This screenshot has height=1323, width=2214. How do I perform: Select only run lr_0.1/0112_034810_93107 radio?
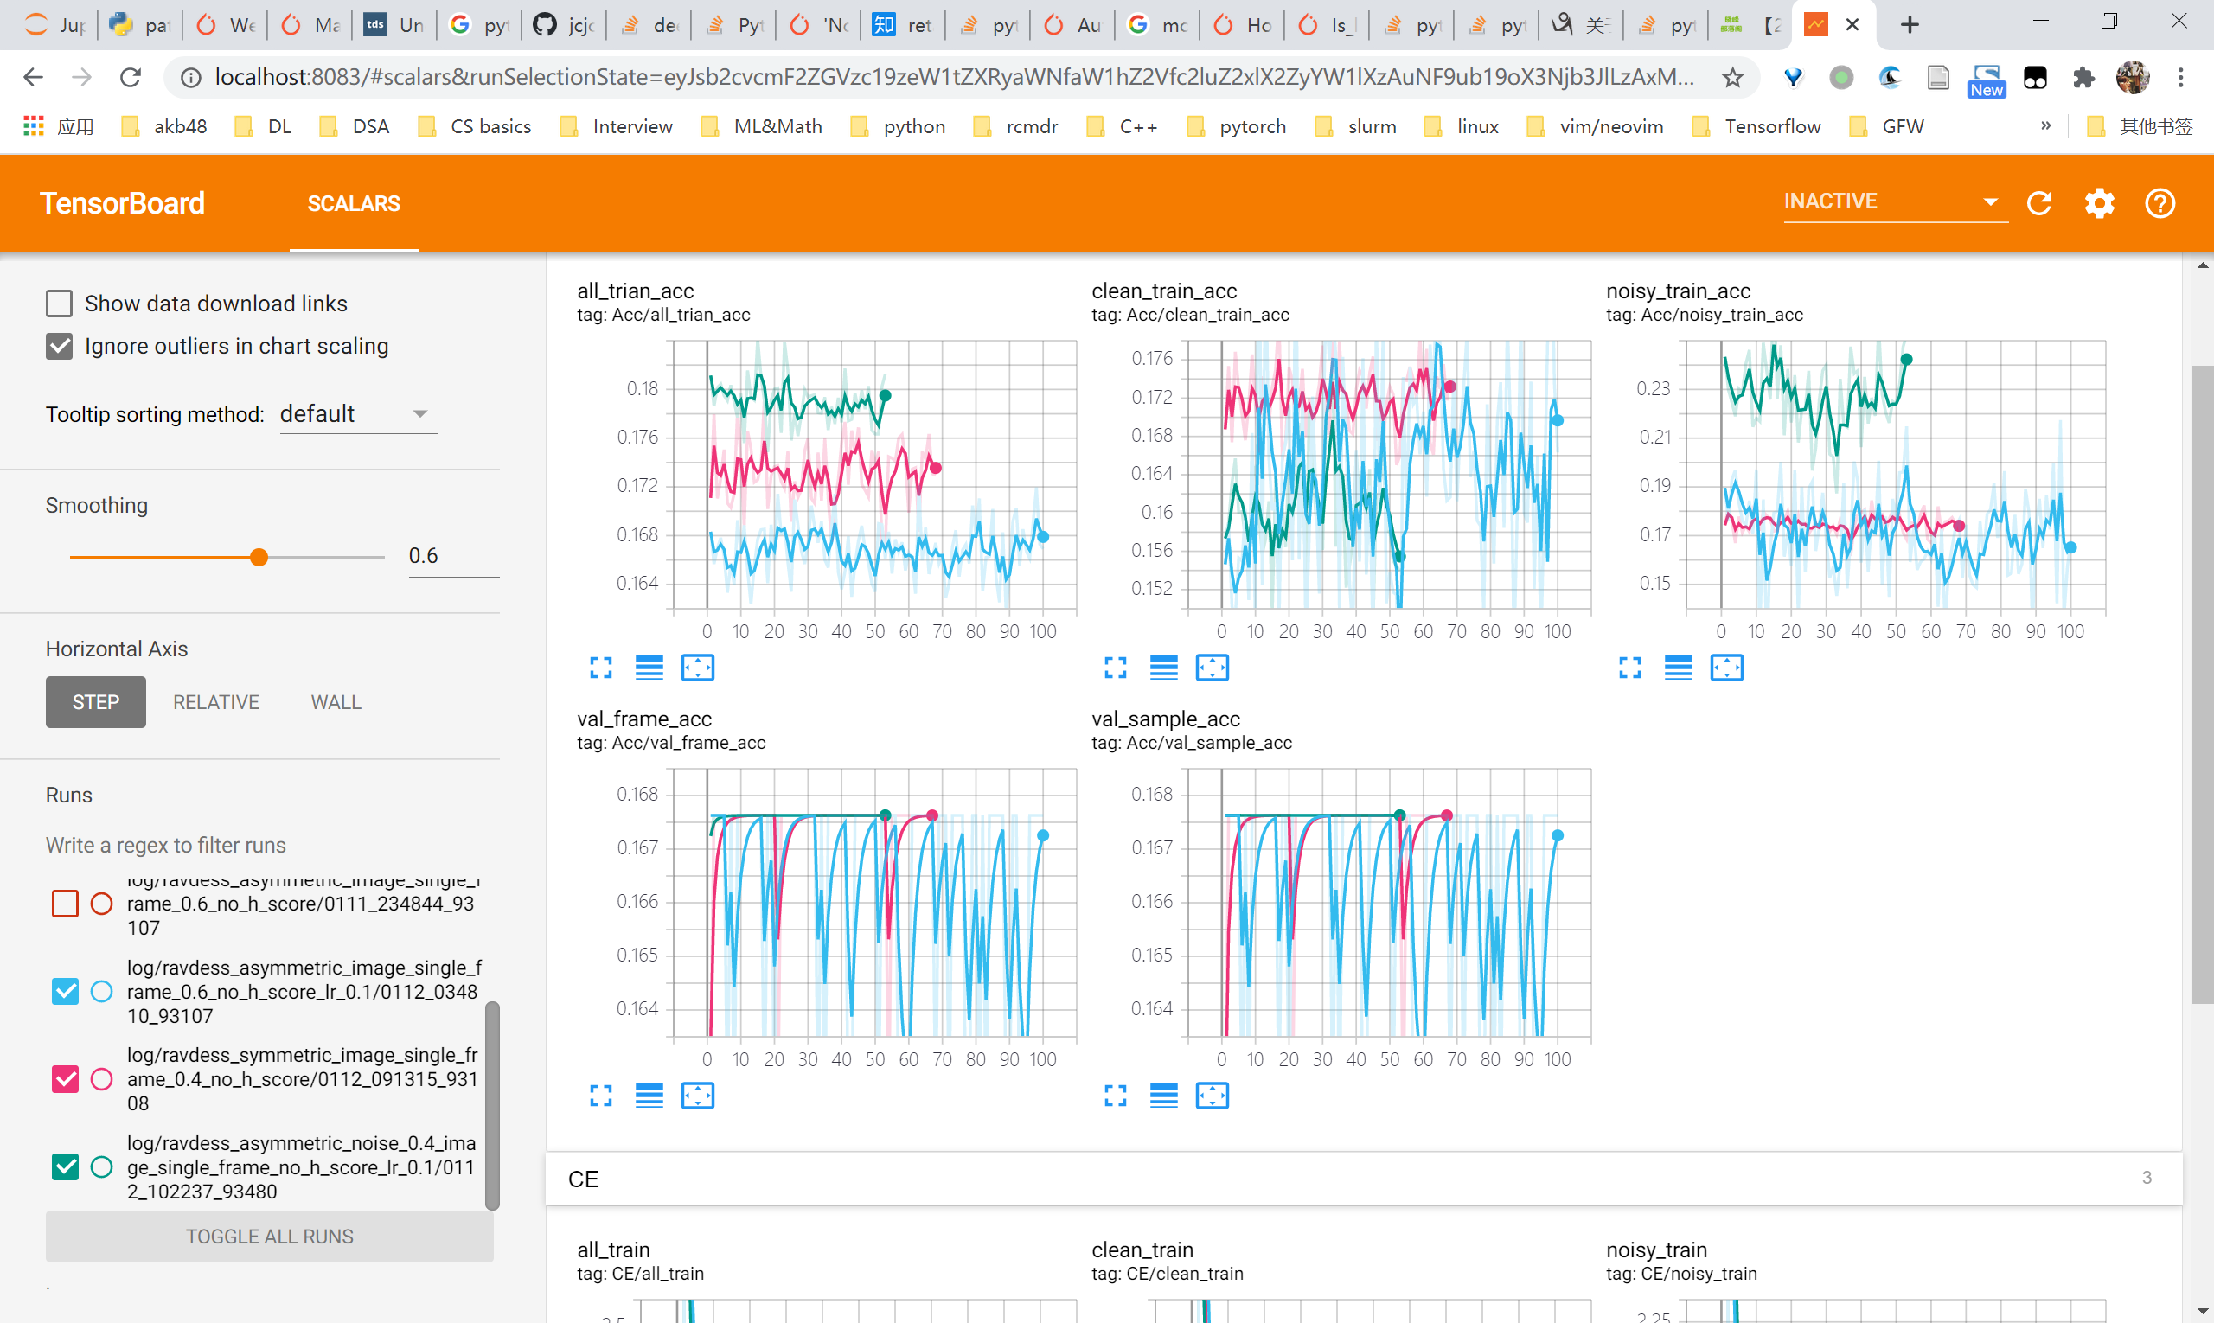(x=102, y=991)
